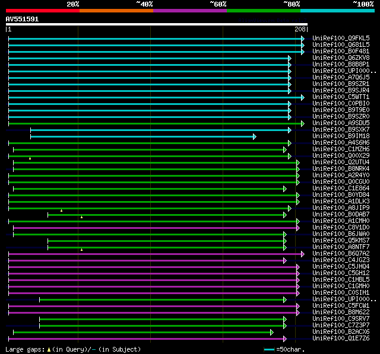Image resolution: width=380 pixels, height=354 pixels.
Task: Select the UniRef100_C1E864 label
Action: (x=341, y=188)
